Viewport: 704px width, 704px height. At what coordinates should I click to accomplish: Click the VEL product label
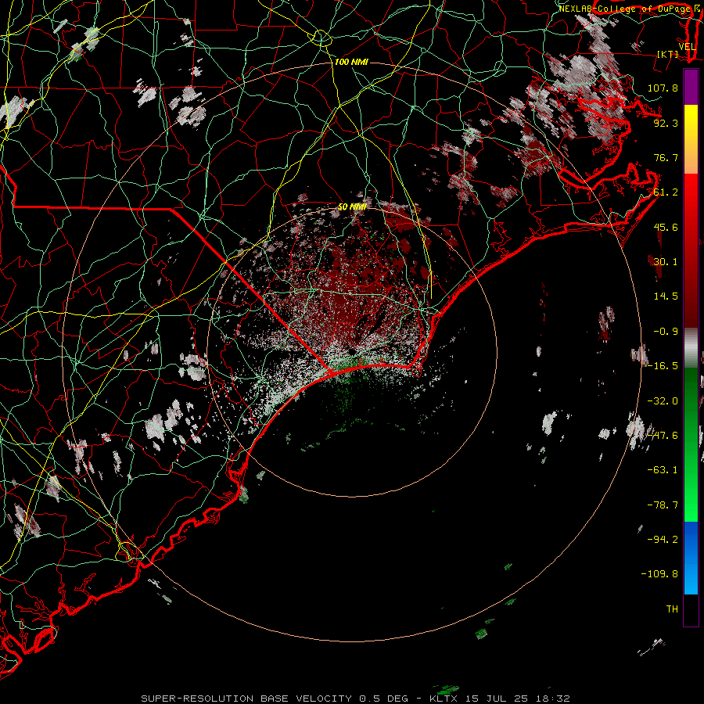[x=687, y=47]
